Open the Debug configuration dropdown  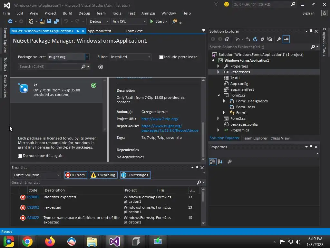click(x=107, y=21)
